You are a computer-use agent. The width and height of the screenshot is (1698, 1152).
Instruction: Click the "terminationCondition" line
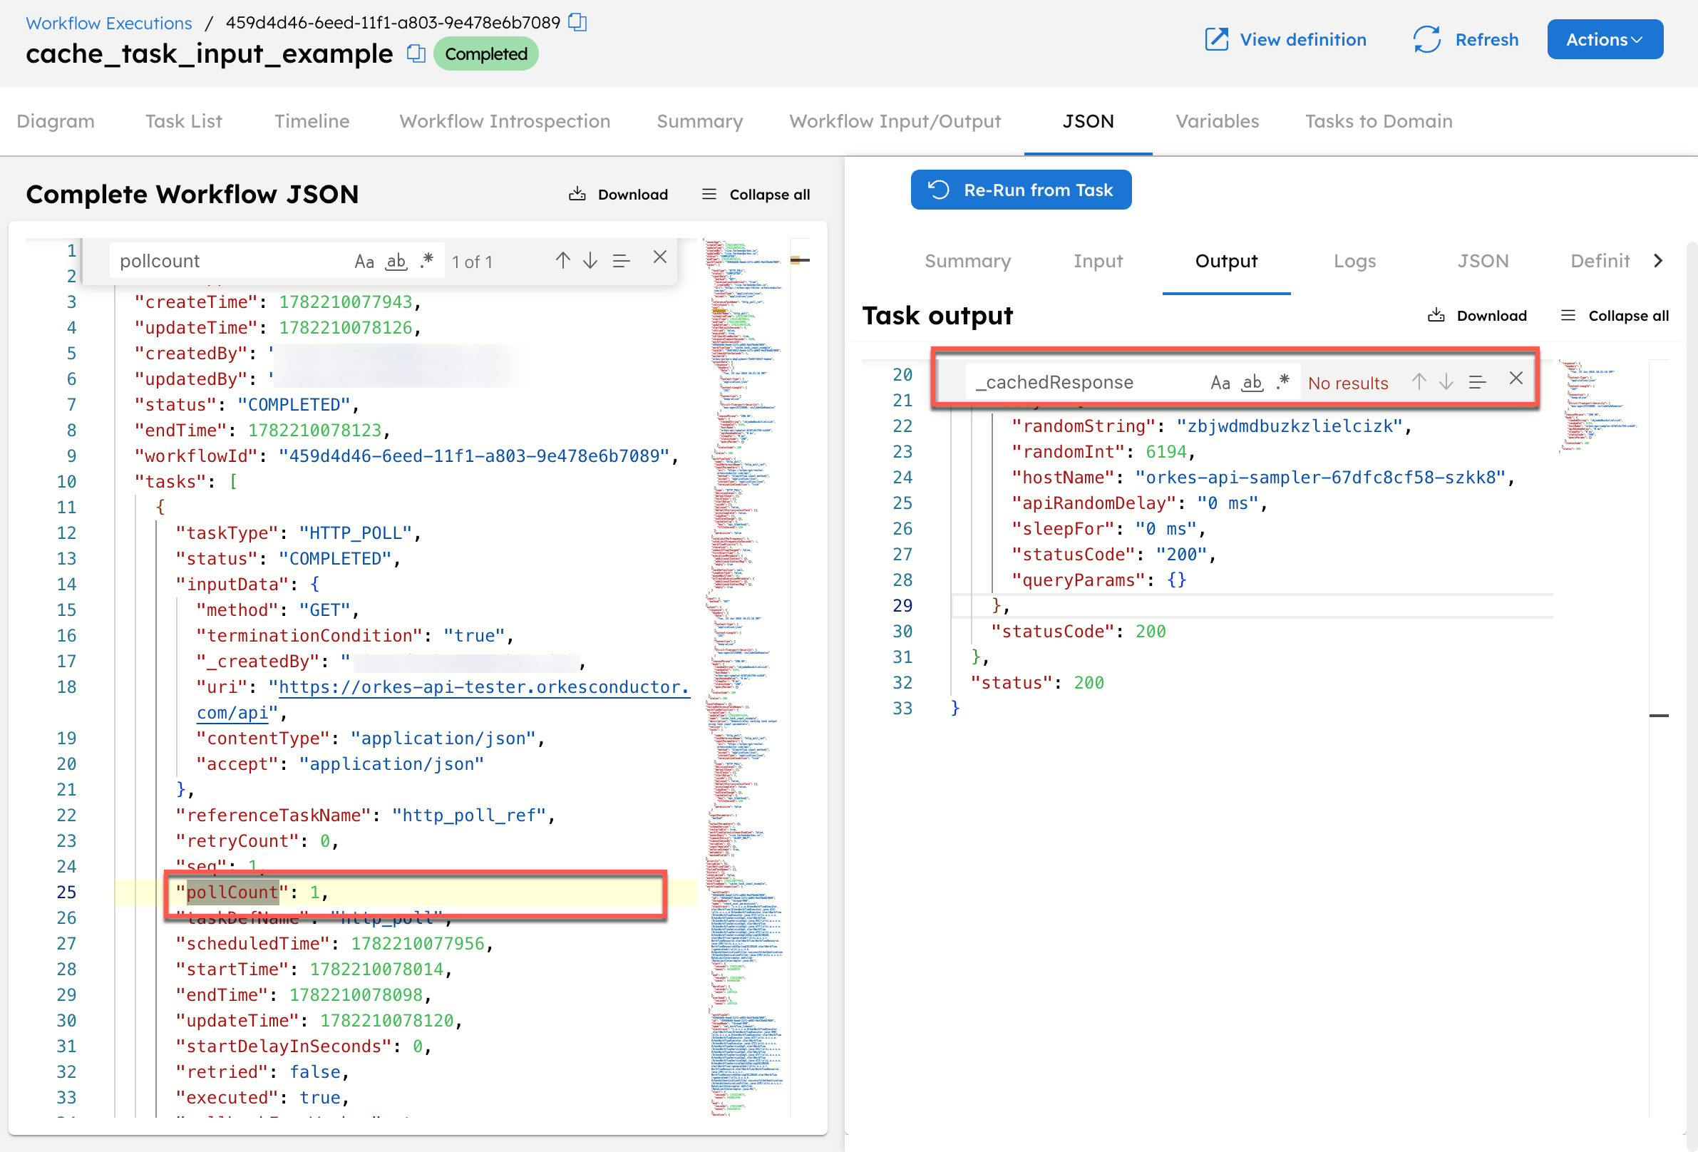[x=354, y=636]
